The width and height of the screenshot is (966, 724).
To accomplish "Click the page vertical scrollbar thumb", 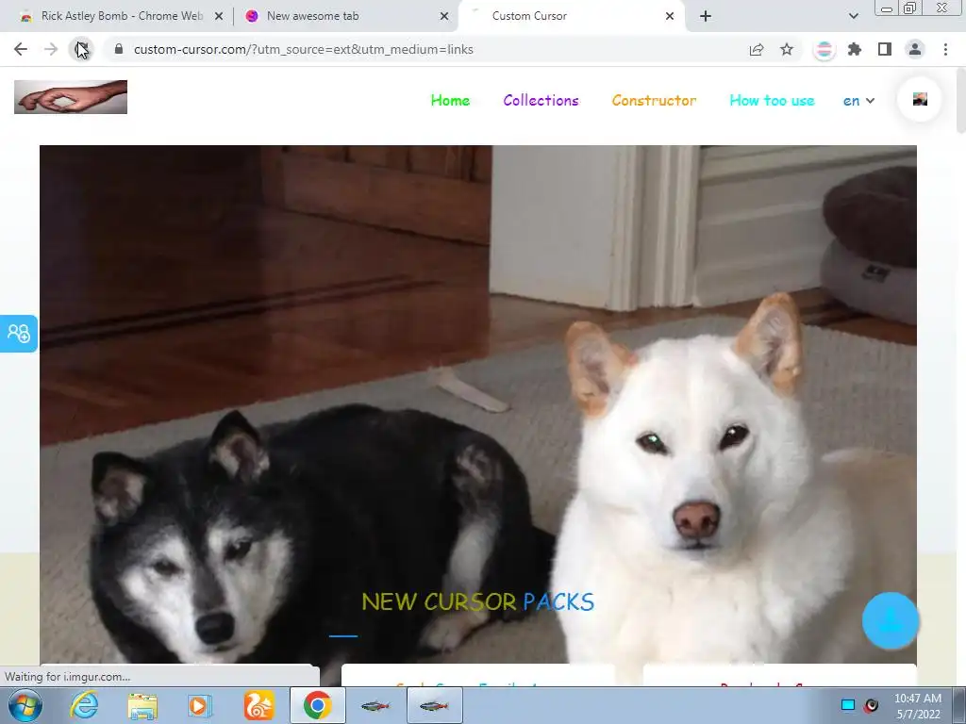I will click(960, 100).
